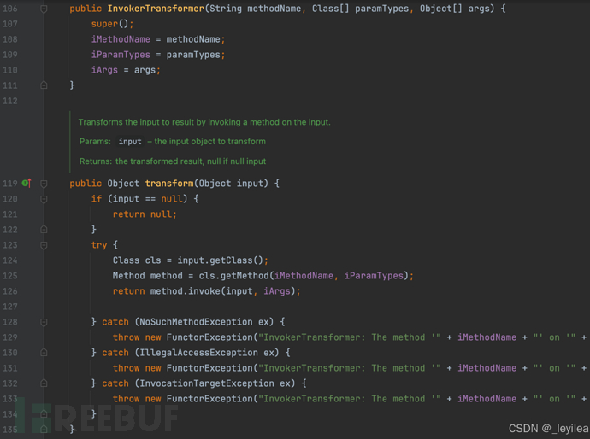
Task: Click the fold end marker at line 122
Action: [x=44, y=229]
